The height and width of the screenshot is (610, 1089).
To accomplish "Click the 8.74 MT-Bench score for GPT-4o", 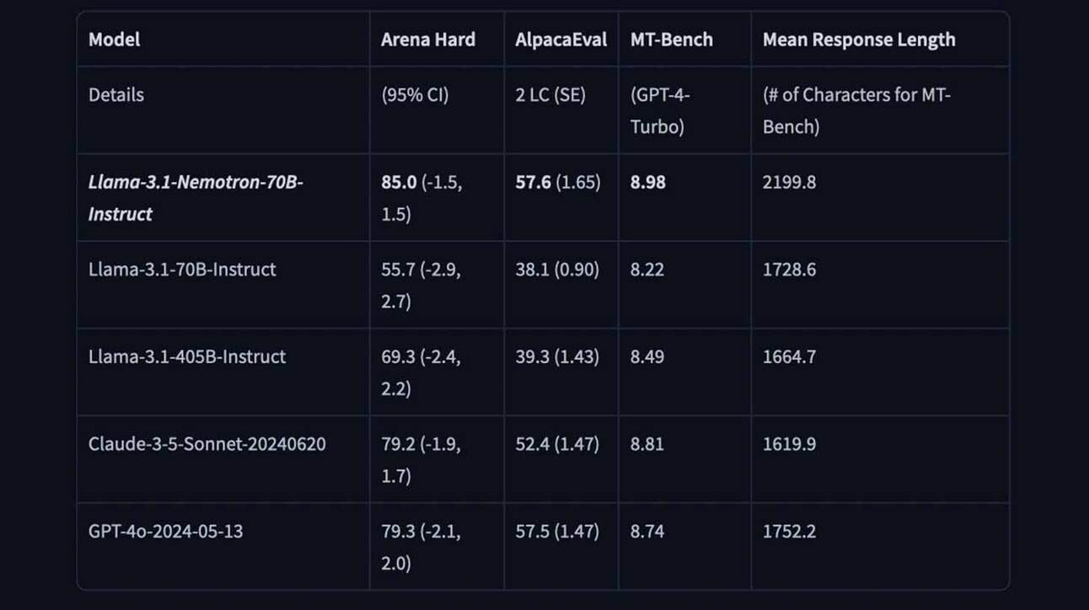I will point(647,532).
